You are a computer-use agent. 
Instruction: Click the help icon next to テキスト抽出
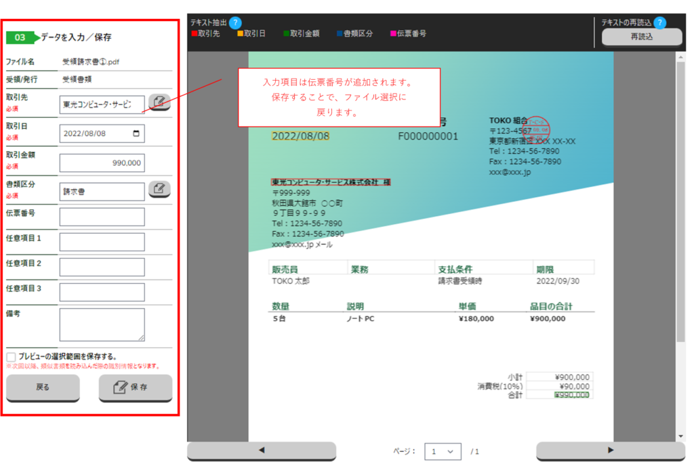pyautogui.click(x=235, y=23)
